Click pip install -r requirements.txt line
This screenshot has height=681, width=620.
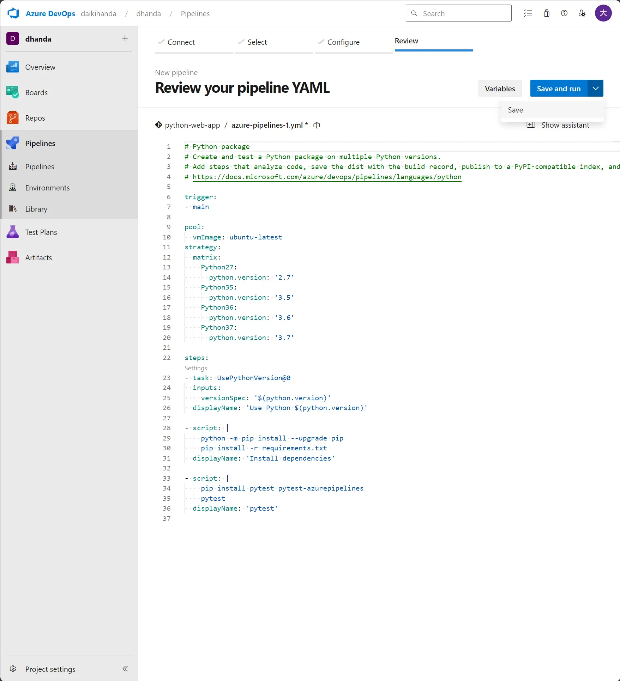tap(264, 448)
